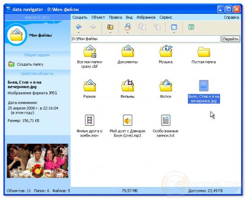The image size is (246, 199).
Task: Click the Документы folder label
Action: (127, 62)
